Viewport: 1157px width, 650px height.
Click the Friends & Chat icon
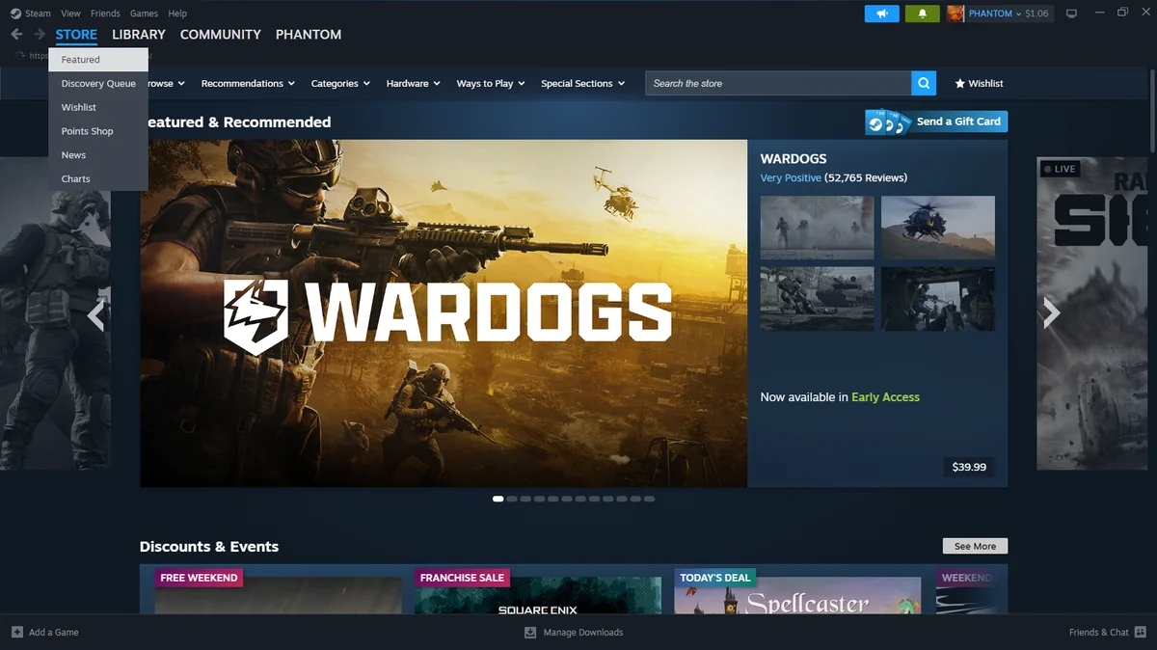pos(1142,633)
